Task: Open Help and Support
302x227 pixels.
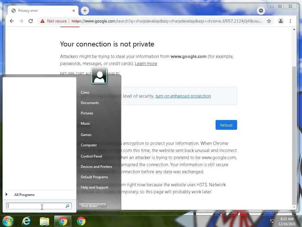Action: tap(94, 187)
